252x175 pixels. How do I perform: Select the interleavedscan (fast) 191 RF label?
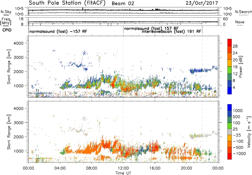[x=171, y=31]
